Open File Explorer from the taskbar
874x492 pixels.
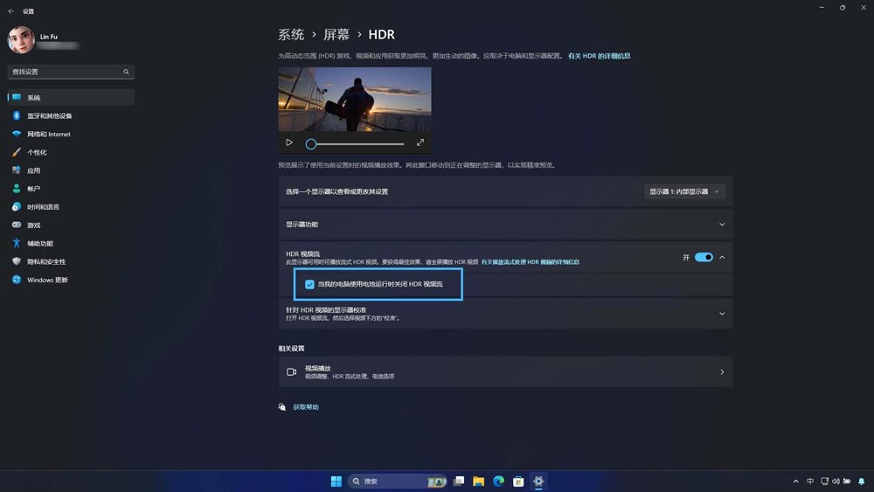click(479, 482)
